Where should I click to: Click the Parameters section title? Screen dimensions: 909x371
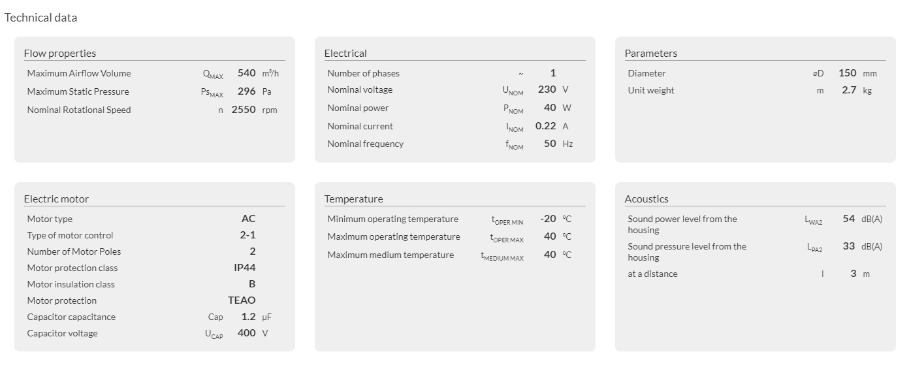coord(650,54)
